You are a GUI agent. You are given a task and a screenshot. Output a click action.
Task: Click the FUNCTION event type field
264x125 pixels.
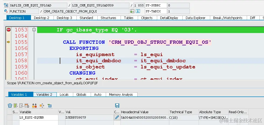(24, 11)
